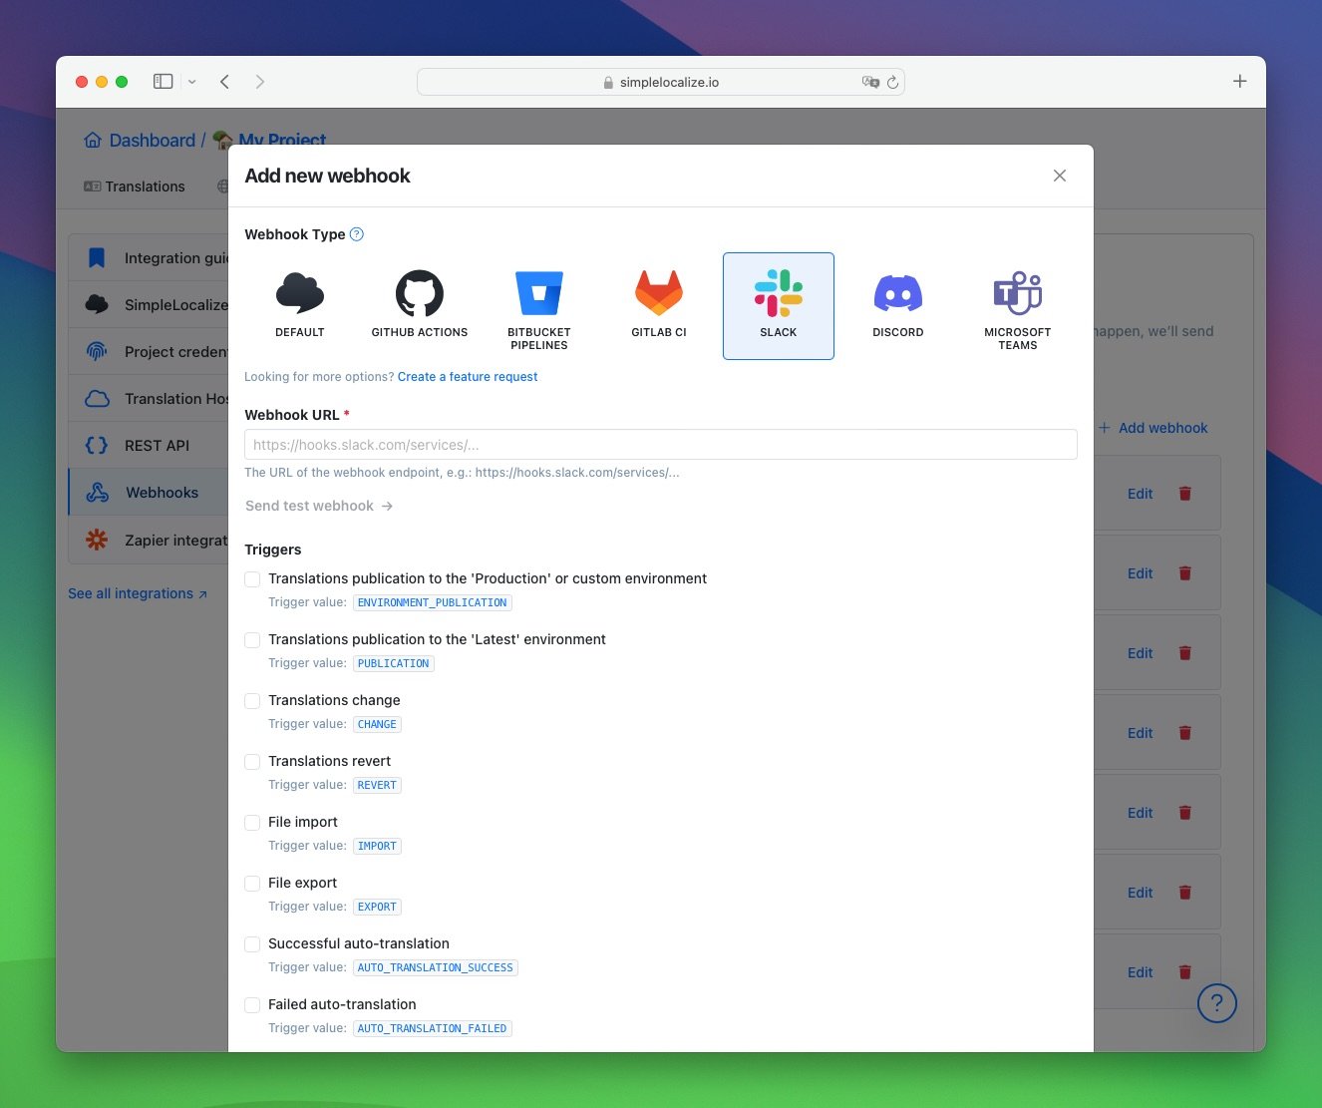Click the EXPORT trigger value tag
The width and height of the screenshot is (1322, 1108).
coord(377,907)
